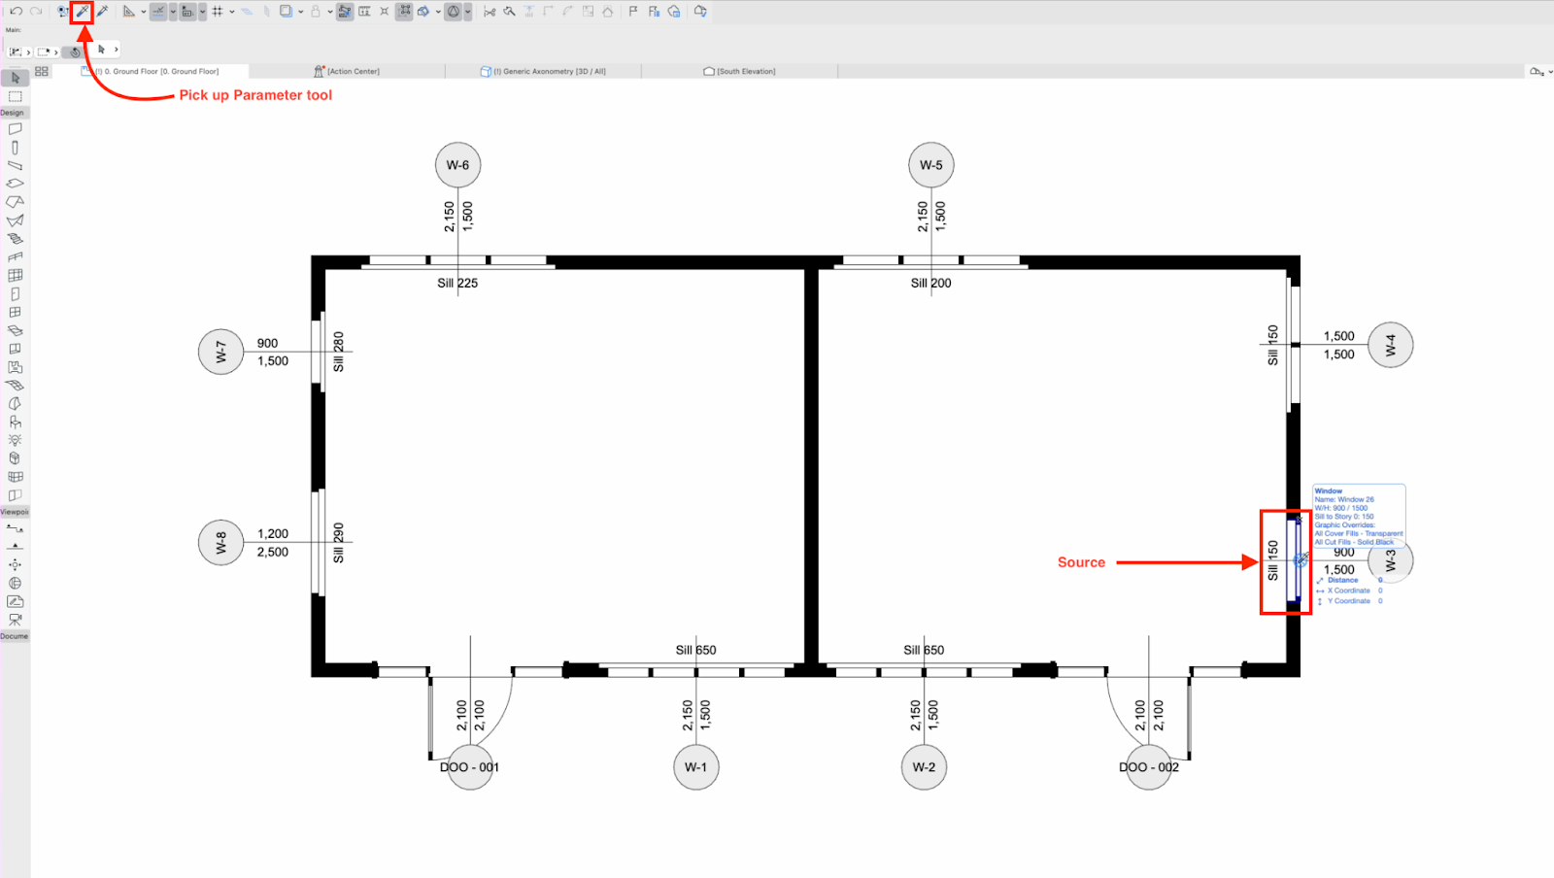This screenshot has width=1554, height=878.
Task: Select the Pick Up Parameters eyedropper tool
Action: click(x=82, y=12)
